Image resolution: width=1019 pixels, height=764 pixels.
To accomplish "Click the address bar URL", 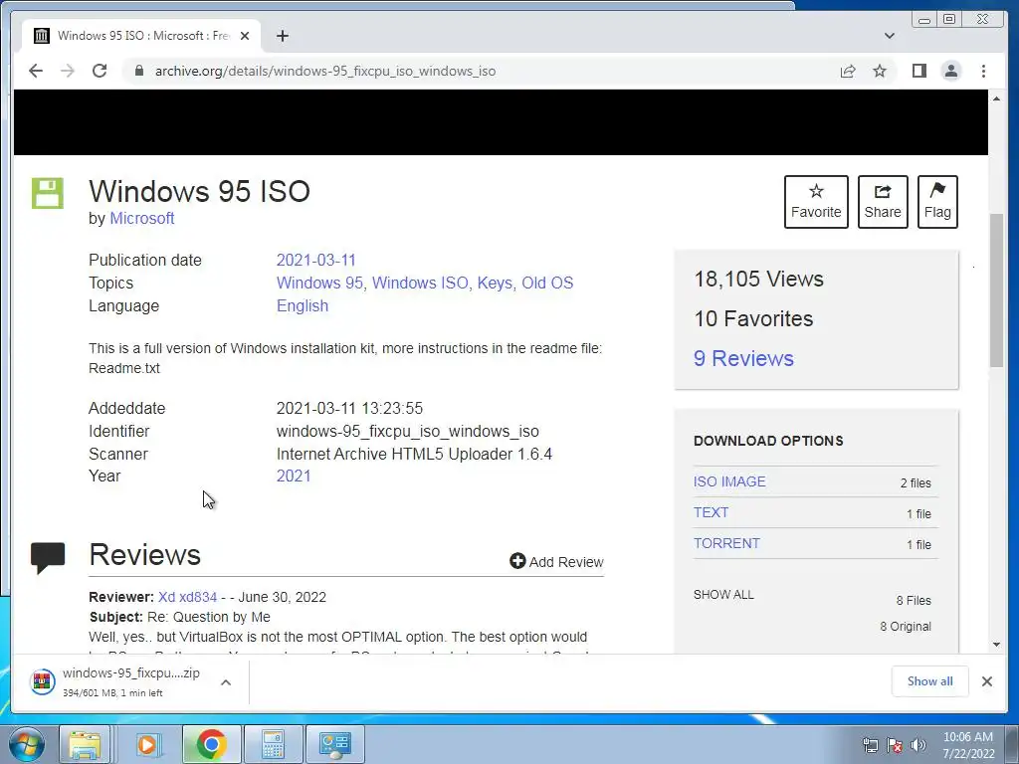I will click(x=325, y=71).
